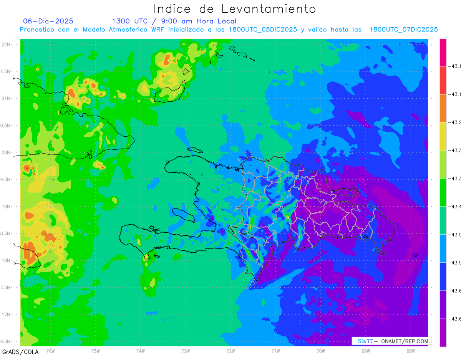461x356 pixels.
Task: Click the '76W' longitude axis label
Action: 50,351
